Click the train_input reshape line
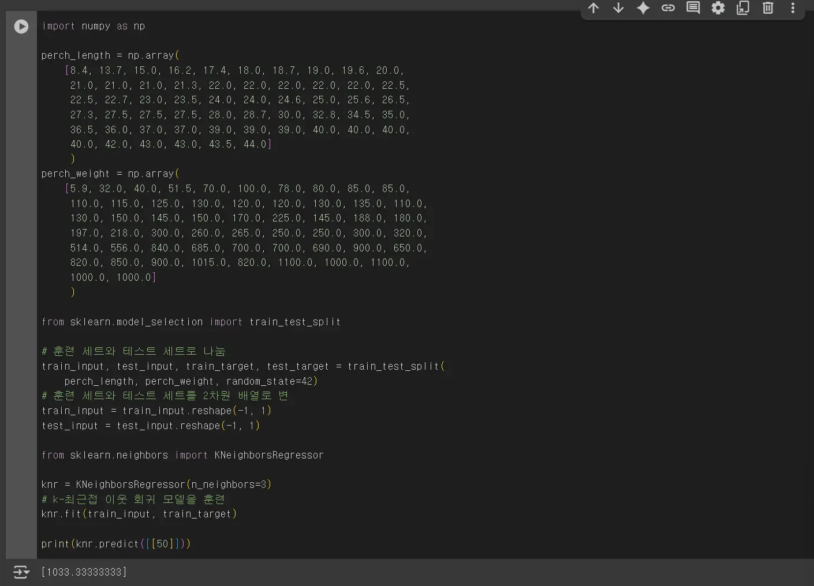814x586 pixels. 156,411
